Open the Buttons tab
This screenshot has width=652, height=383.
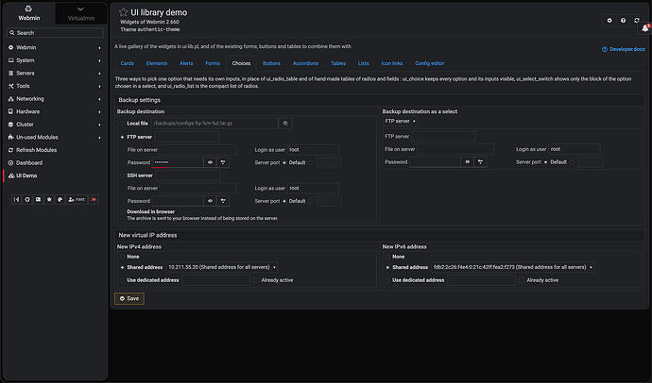tap(271, 63)
